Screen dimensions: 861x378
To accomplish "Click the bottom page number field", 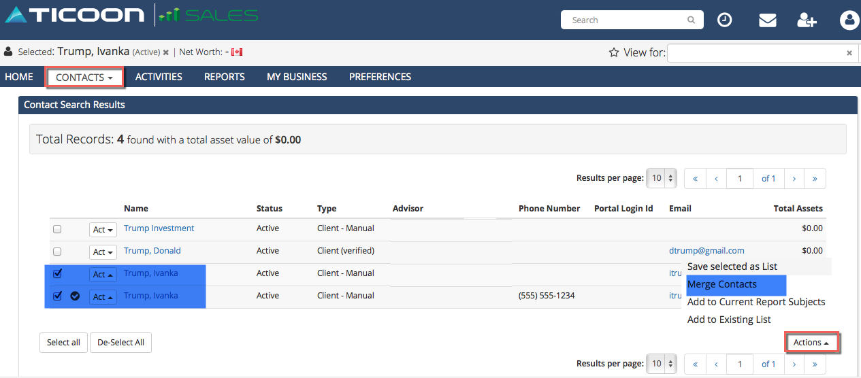I will 739,364.
